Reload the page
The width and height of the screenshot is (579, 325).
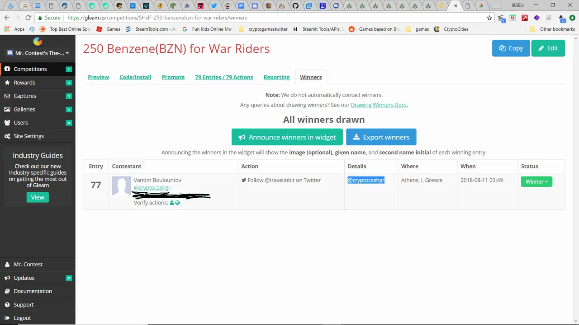coord(28,18)
